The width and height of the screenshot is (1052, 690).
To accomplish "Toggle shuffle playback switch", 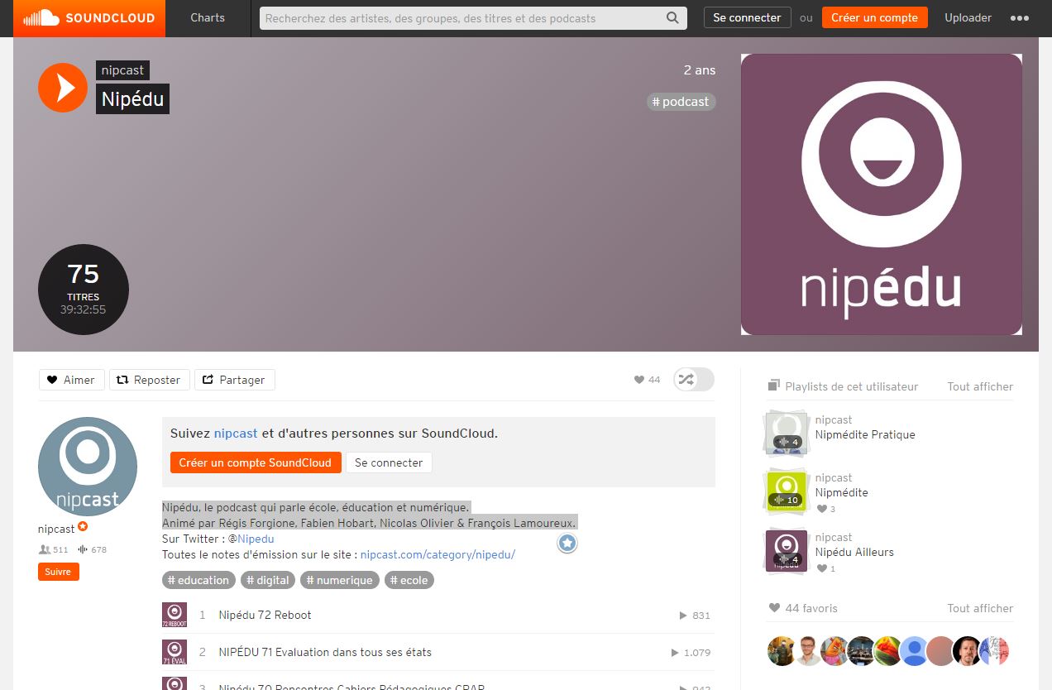I will [693, 380].
